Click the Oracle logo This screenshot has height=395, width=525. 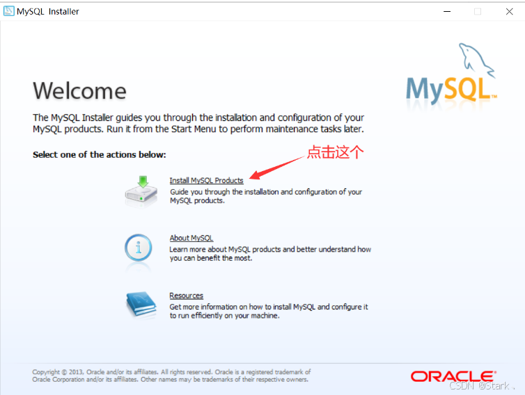453,376
